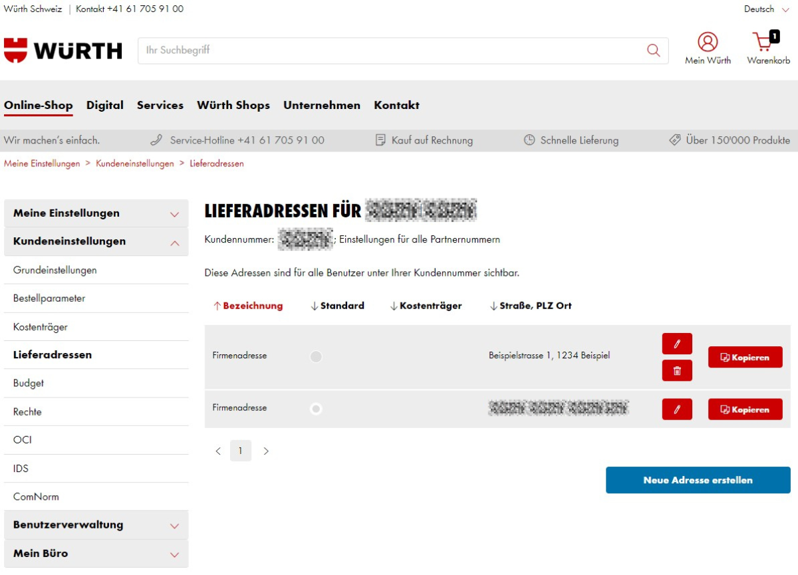Open the Digital menu
This screenshot has height=575, width=798.
click(x=105, y=105)
